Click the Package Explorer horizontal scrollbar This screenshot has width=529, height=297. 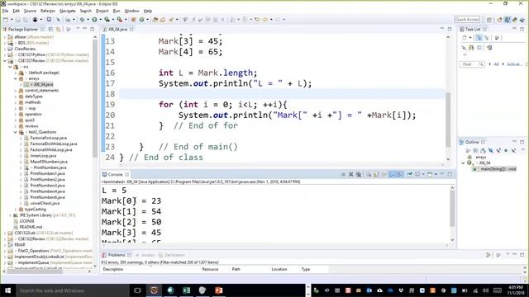point(35,271)
